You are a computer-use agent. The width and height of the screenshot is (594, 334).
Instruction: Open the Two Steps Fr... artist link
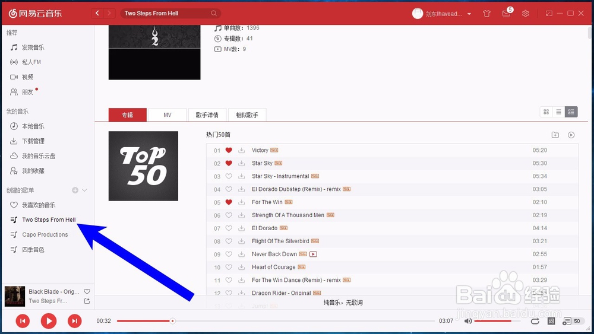[48, 301]
